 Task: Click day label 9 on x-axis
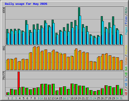[x=39, y=98]
